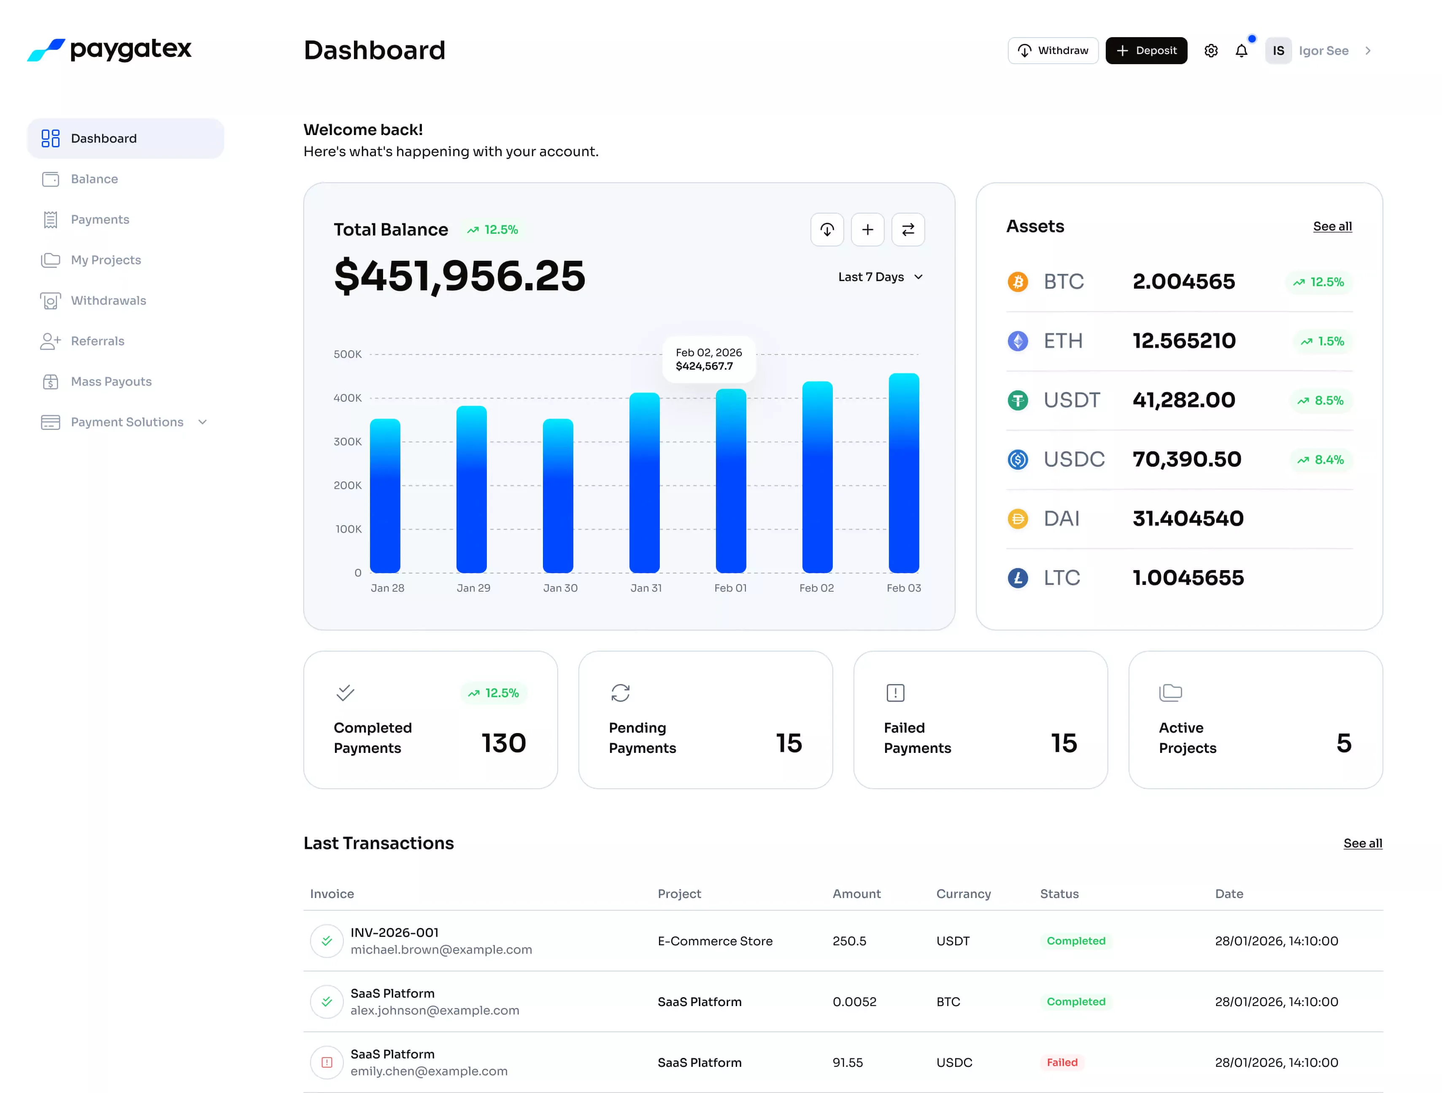The width and height of the screenshot is (1442, 1093).
Task: Click the swap arrows icon in Total Balance card
Action: pyautogui.click(x=907, y=230)
